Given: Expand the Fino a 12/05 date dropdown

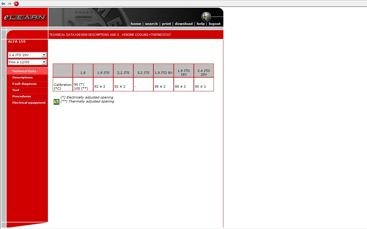Looking at the screenshot, I should [x=27, y=62].
